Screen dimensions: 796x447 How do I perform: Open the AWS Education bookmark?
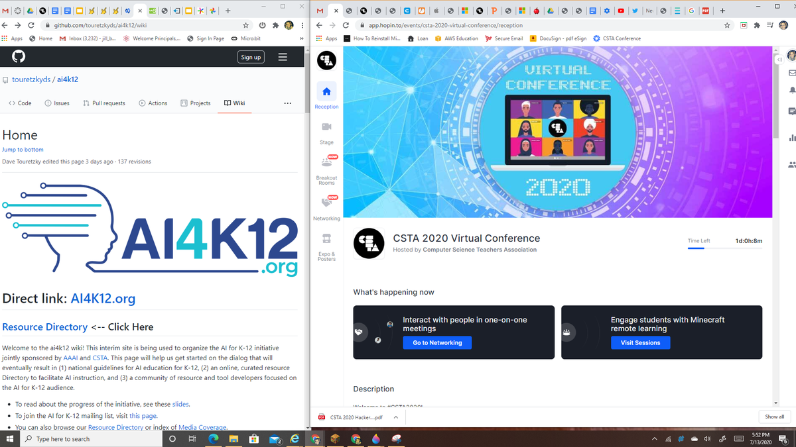pos(456,38)
